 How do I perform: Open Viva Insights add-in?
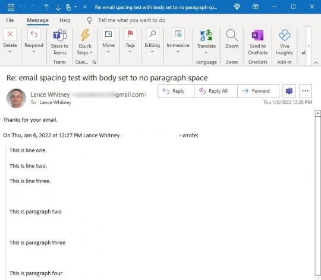[x=284, y=35]
